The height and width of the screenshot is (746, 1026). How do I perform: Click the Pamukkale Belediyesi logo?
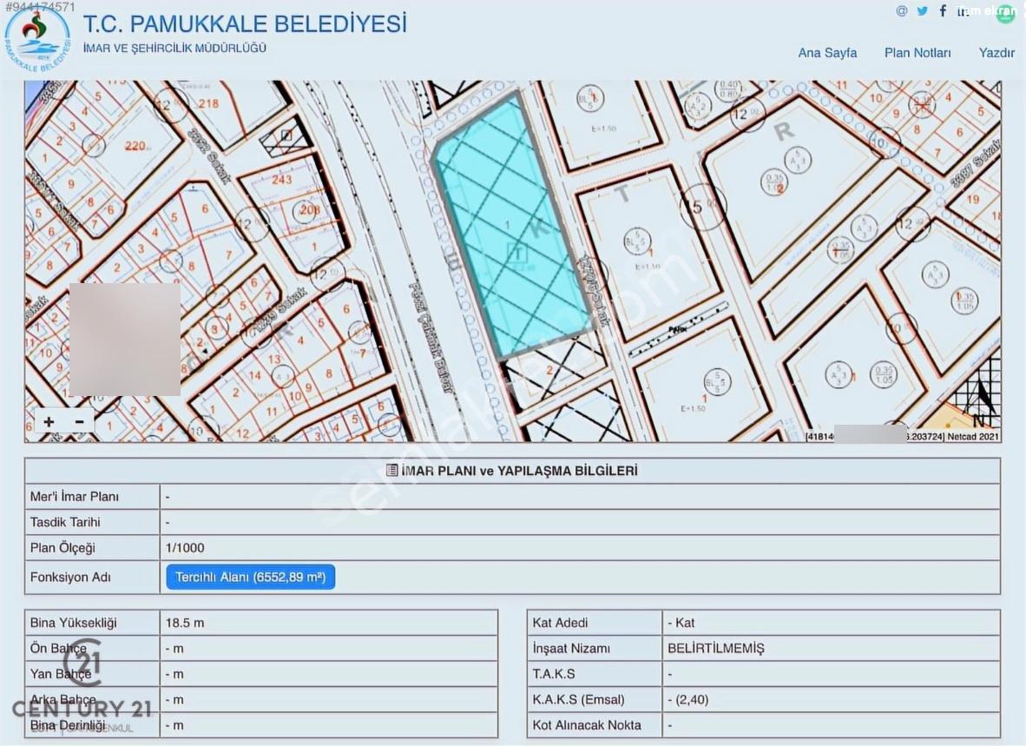[x=37, y=41]
